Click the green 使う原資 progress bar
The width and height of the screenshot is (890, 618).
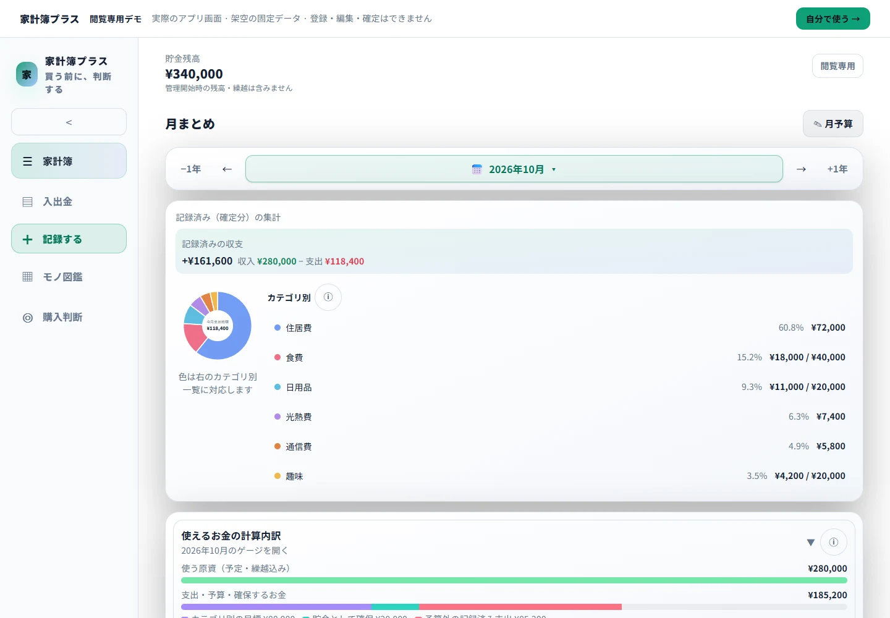click(514, 580)
